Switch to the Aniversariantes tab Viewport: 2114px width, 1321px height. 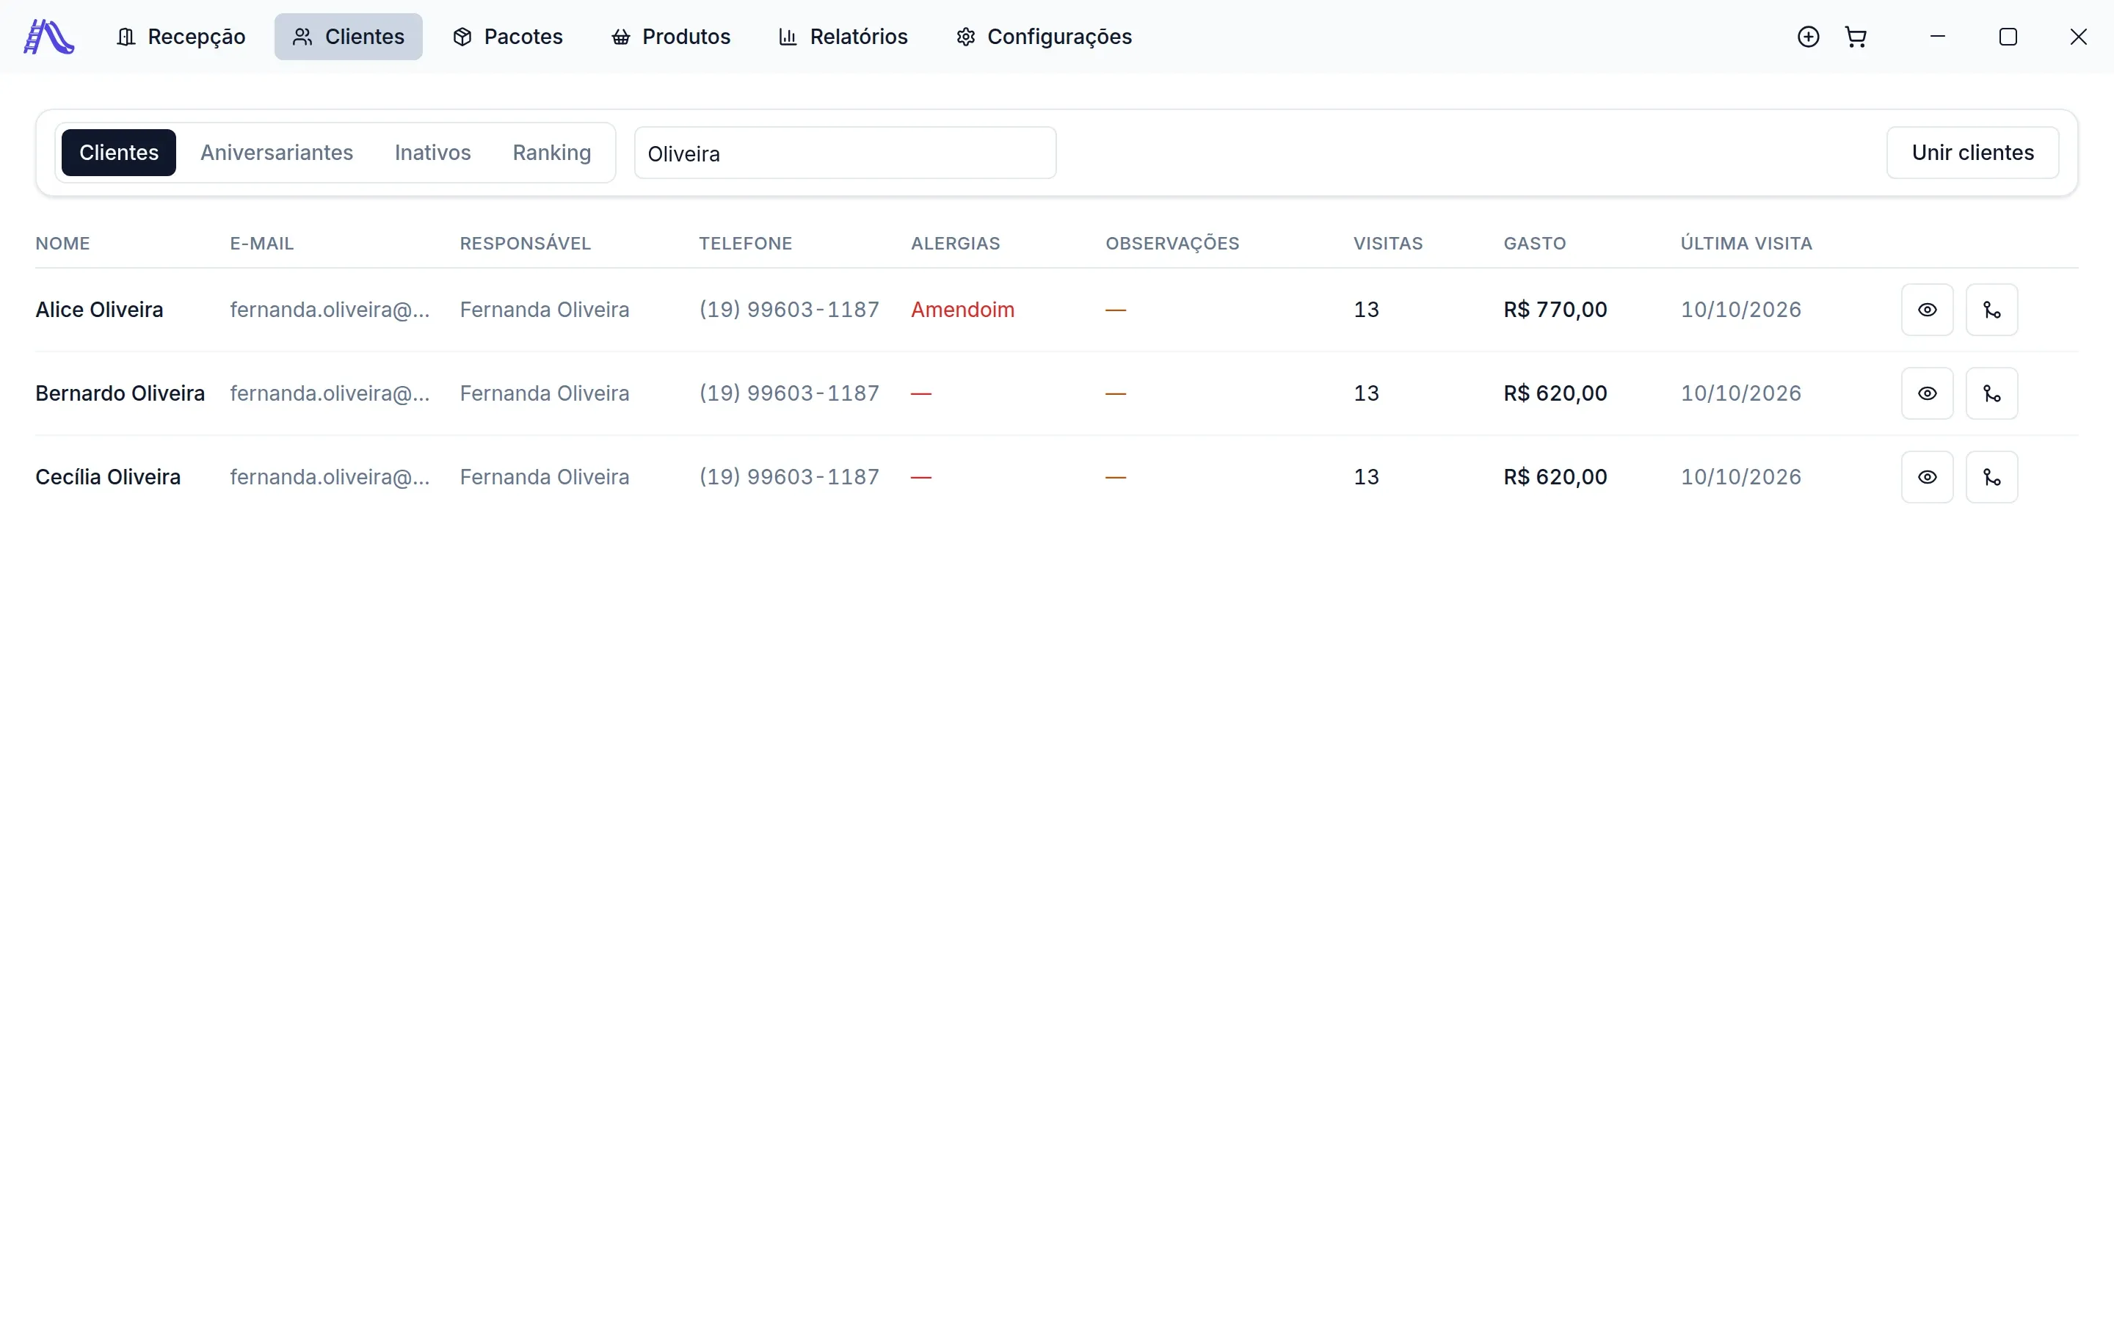277,153
